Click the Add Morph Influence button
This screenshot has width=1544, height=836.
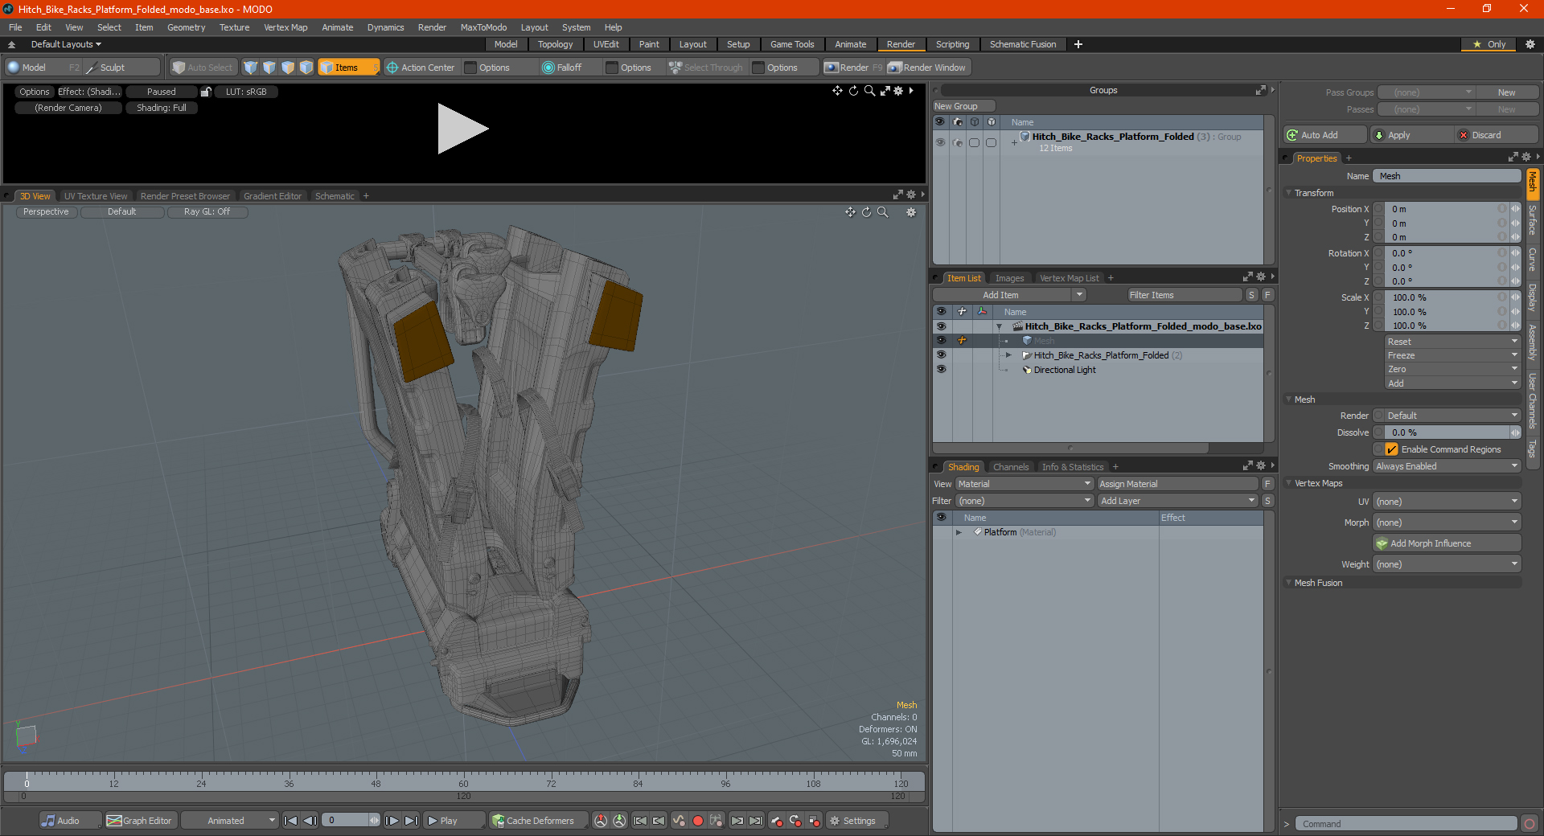(x=1447, y=543)
